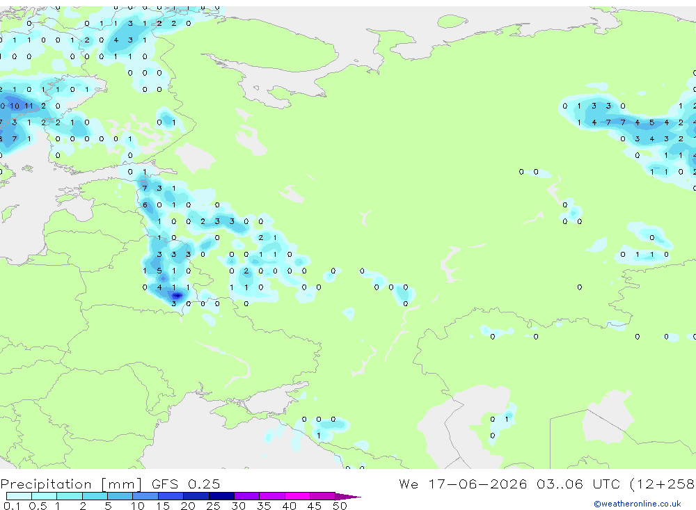Click the 'Precipitation [mm] GFS 0.25' title

(x=110, y=484)
